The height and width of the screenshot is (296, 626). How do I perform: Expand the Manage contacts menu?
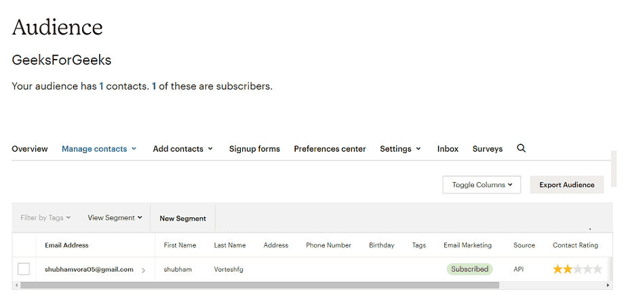99,149
